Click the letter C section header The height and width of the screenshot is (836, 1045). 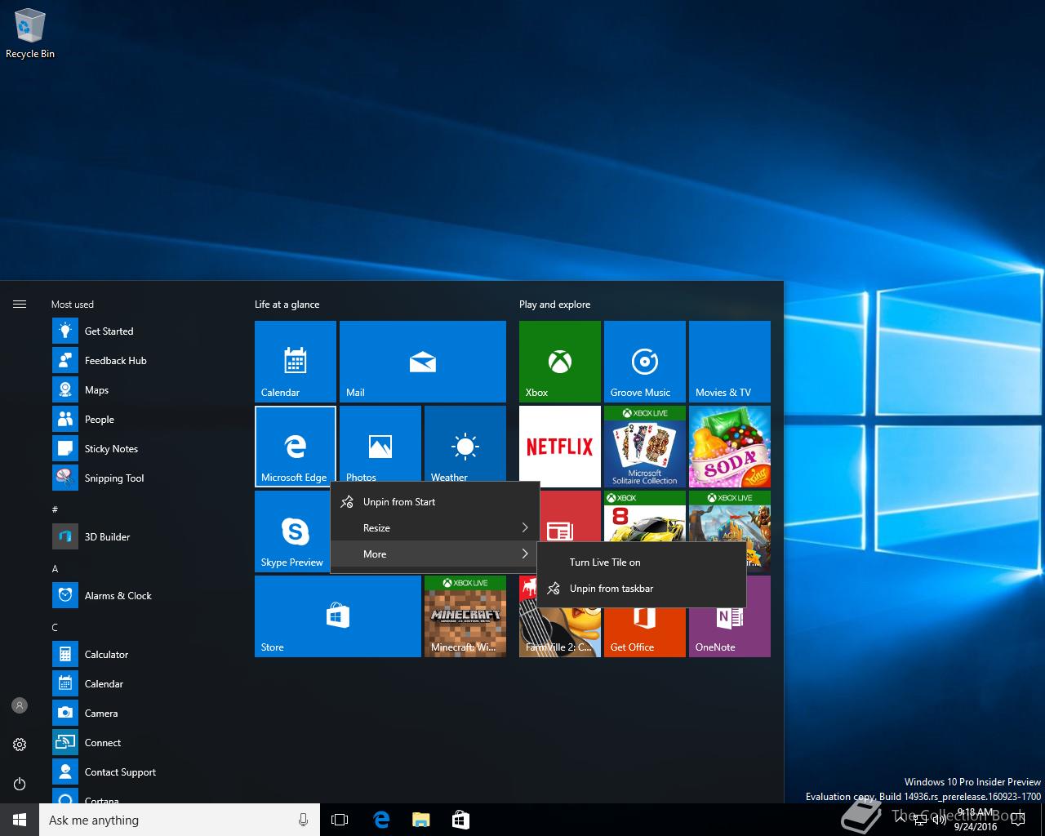[56, 628]
